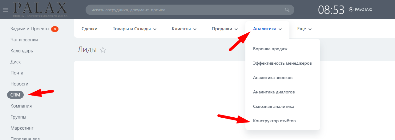Open Задачи и Проекты in sidebar
This screenshot has width=395, height=140.
point(30,29)
